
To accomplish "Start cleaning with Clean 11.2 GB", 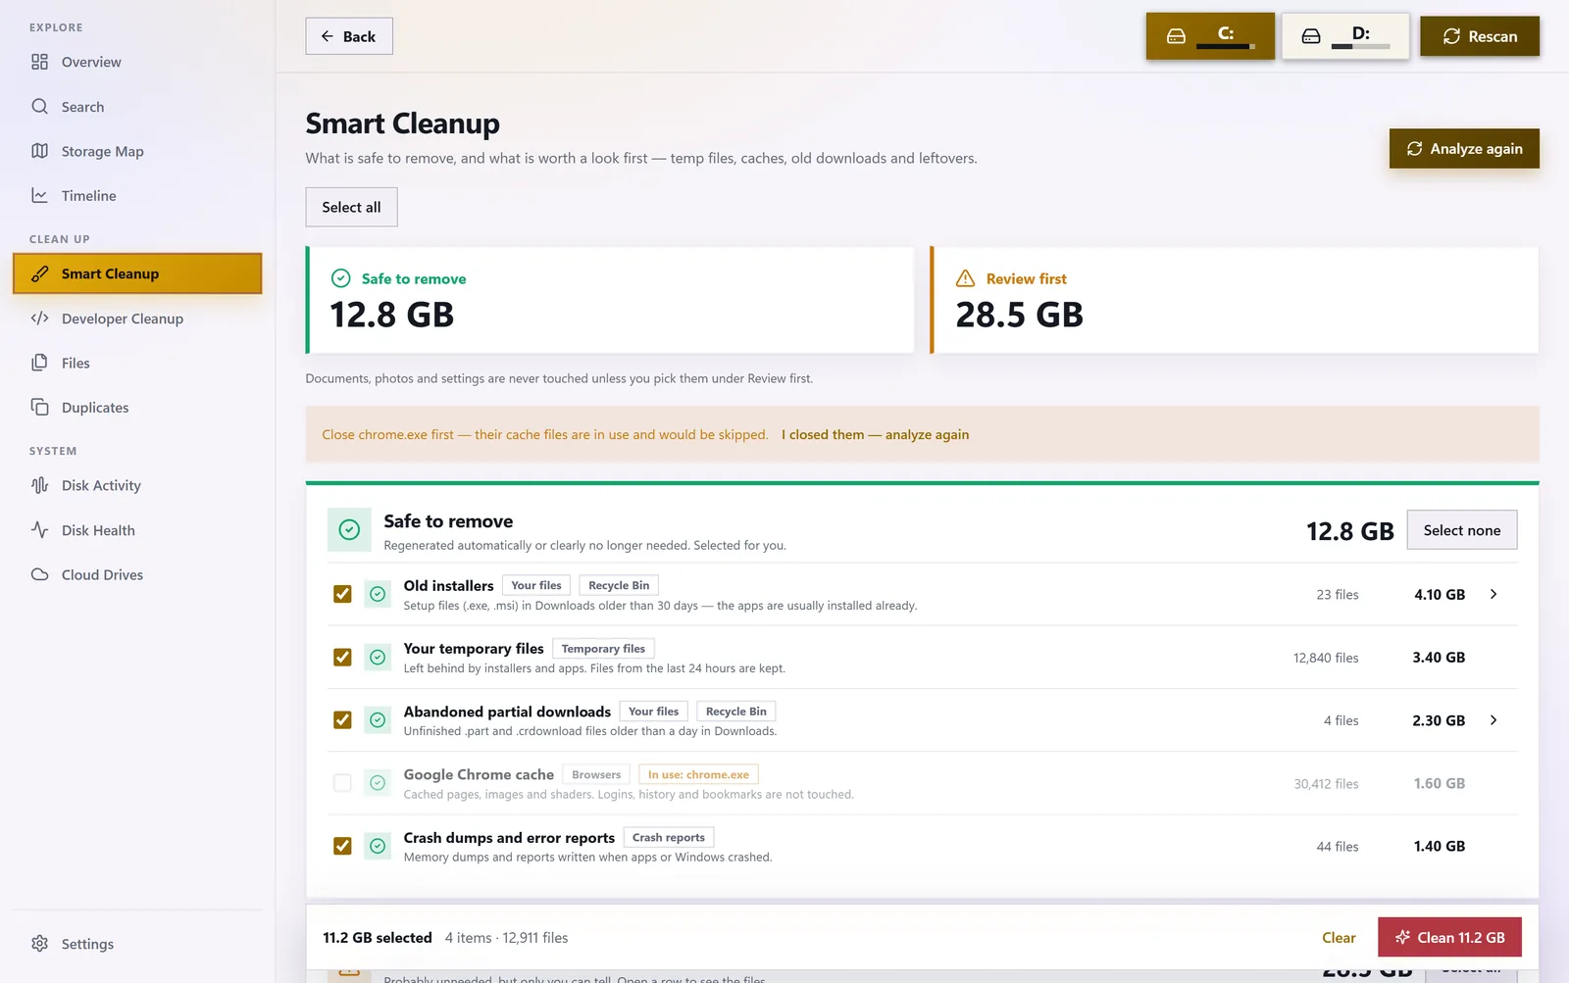I will tap(1449, 937).
